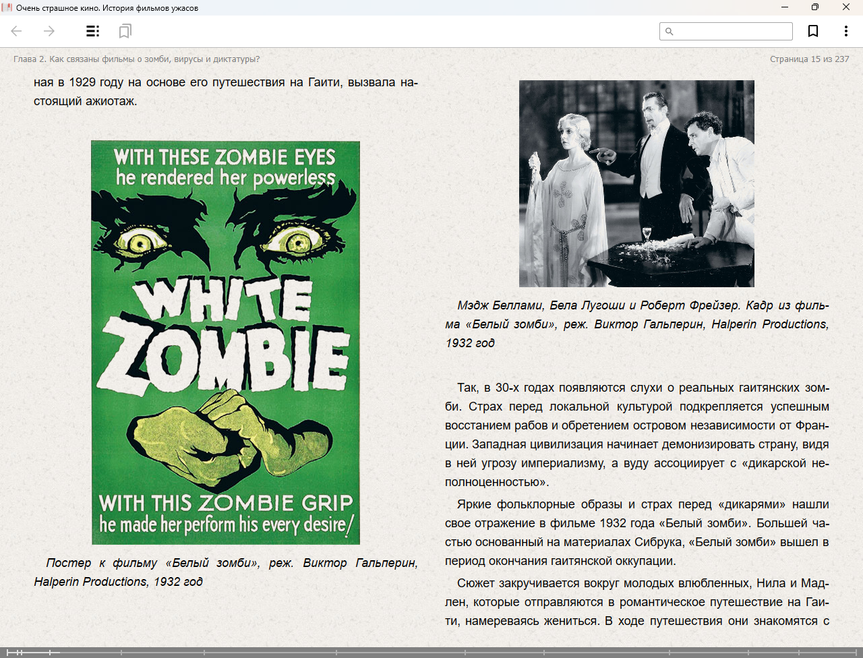Open the table of contents
This screenshot has height=658, width=863.
click(93, 31)
